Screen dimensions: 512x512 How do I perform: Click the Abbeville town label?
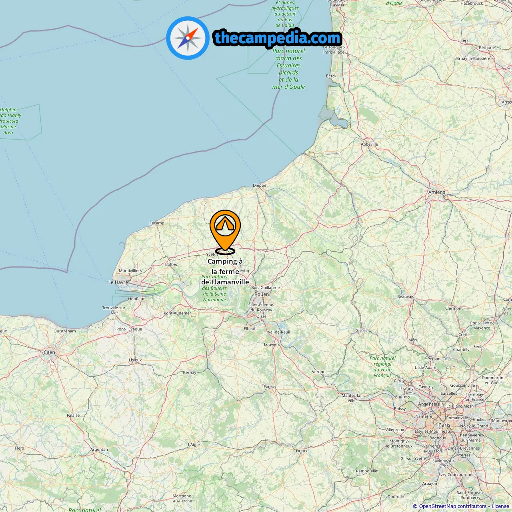tap(369, 144)
